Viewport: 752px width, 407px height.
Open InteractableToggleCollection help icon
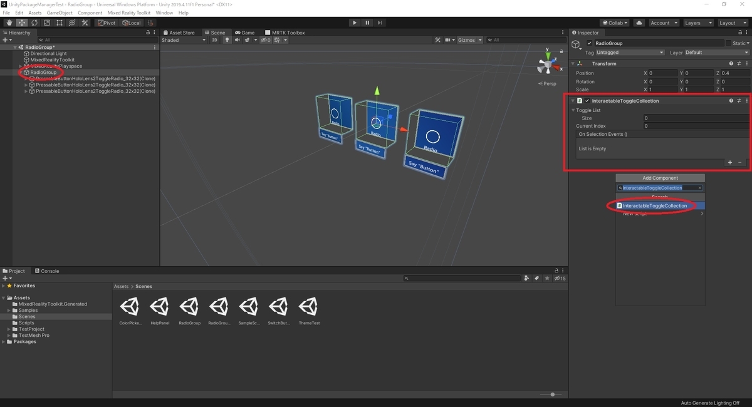(731, 100)
